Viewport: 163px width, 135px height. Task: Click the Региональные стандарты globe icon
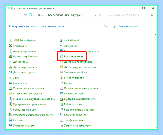[62, 109]
